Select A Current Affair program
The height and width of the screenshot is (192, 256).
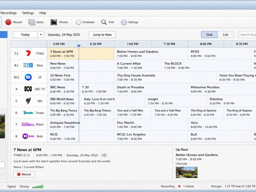coord(137,66)
